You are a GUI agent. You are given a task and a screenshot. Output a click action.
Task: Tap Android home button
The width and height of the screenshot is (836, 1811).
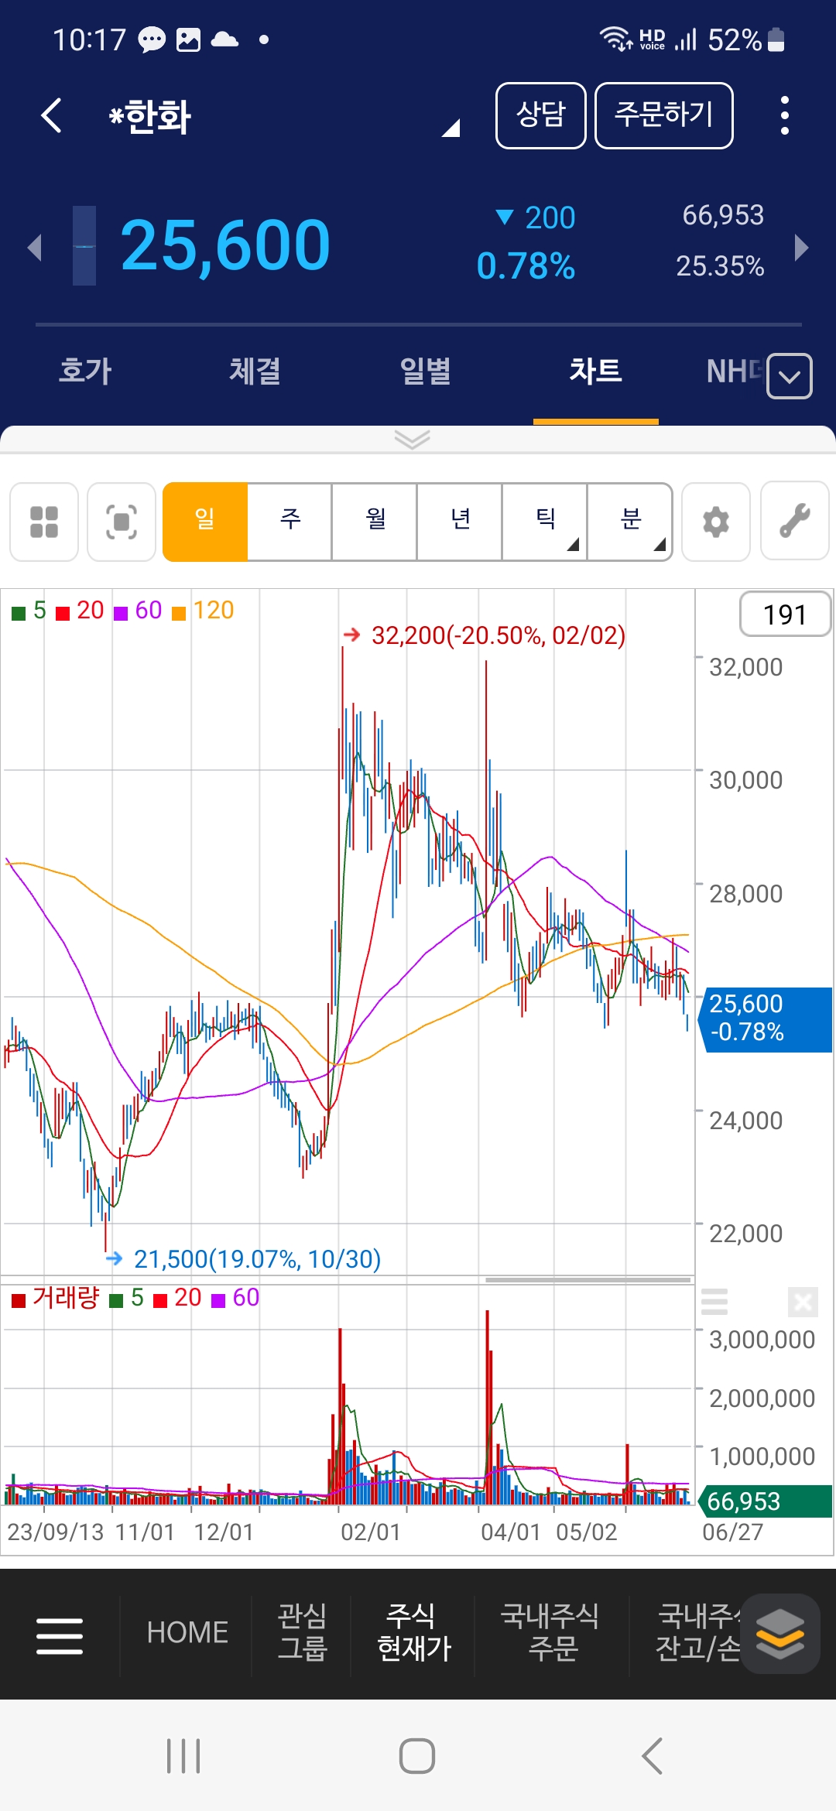pyautogui.click(x=417, y=1755)
